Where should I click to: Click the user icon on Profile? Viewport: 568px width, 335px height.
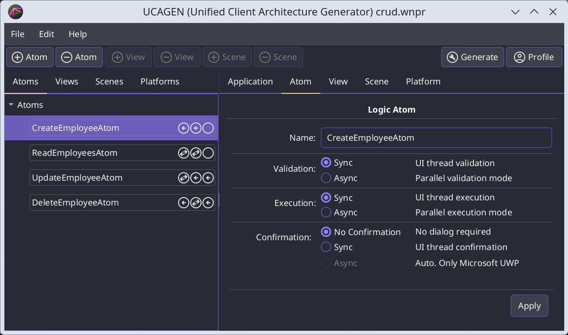click(x=519, y=57)
